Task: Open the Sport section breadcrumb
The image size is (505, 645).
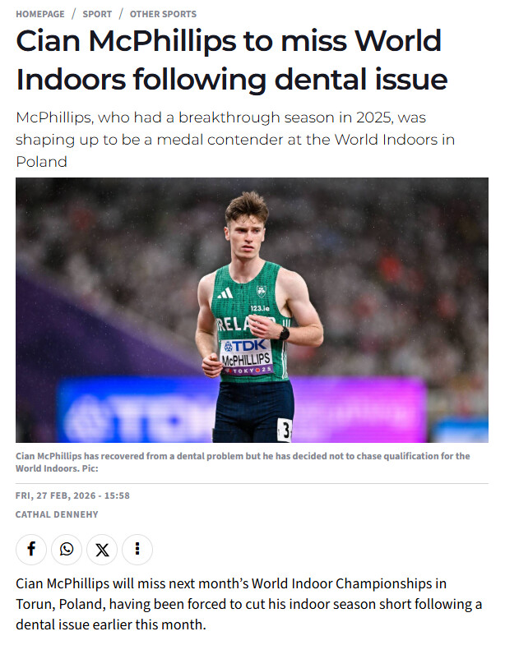Action: point(97,14)
